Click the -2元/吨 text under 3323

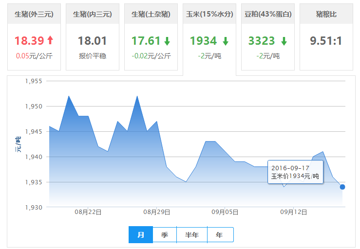(268, 56)
